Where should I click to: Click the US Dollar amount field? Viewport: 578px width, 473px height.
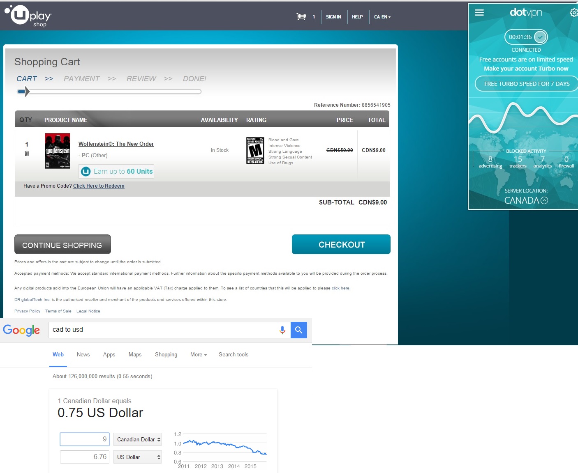[85, 457]
